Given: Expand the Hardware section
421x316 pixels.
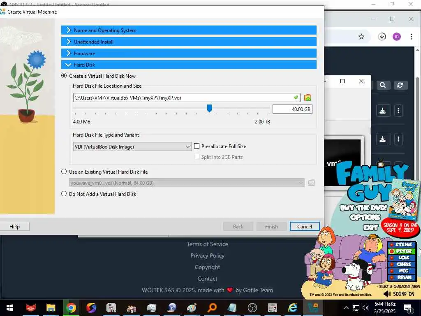Looking at the screenshot, I should [x=189, y=53].
